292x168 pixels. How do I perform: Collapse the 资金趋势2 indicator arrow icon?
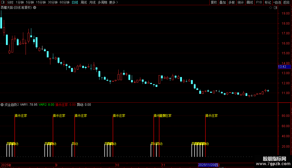point(2,105)
